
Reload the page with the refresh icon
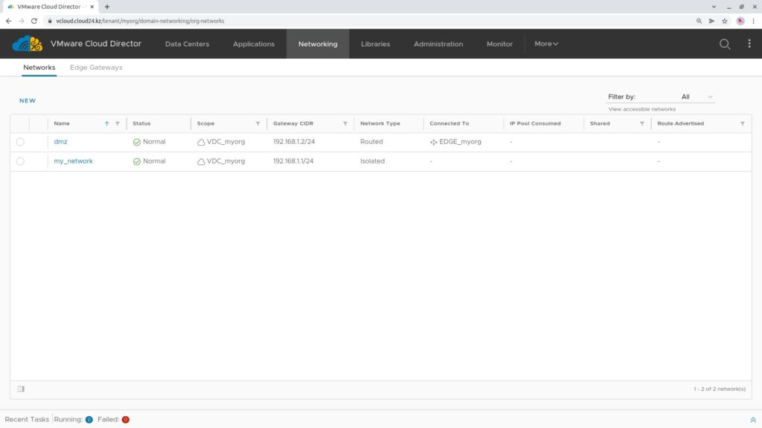(34, 21)
